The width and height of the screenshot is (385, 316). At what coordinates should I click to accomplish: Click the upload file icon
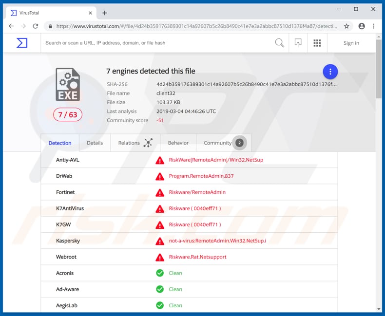298,43
